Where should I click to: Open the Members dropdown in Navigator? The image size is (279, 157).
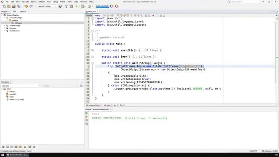21,86
